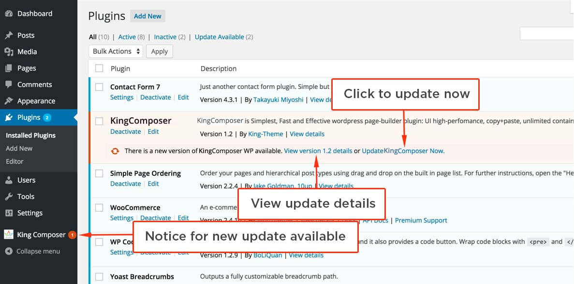Click Edit under Simple Page Ordering
Screen dimensions: 574x284
153,184
